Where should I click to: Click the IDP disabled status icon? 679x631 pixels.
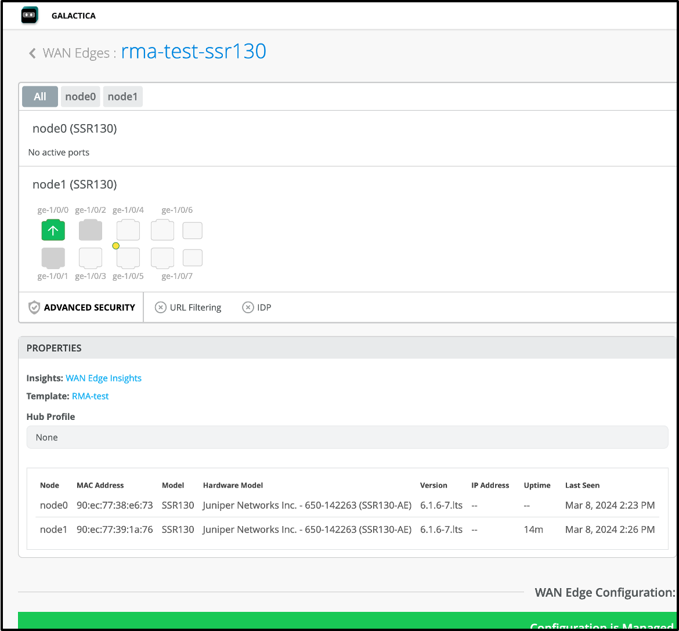click(248, 307)
